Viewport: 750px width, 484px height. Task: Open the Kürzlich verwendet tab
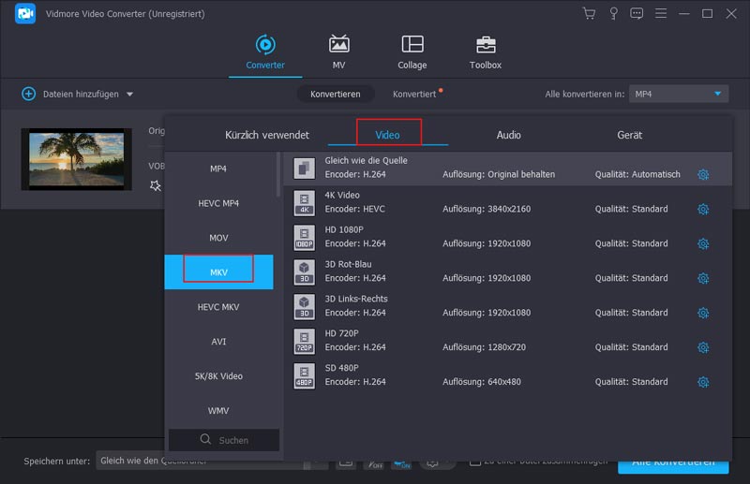(266, 135)
